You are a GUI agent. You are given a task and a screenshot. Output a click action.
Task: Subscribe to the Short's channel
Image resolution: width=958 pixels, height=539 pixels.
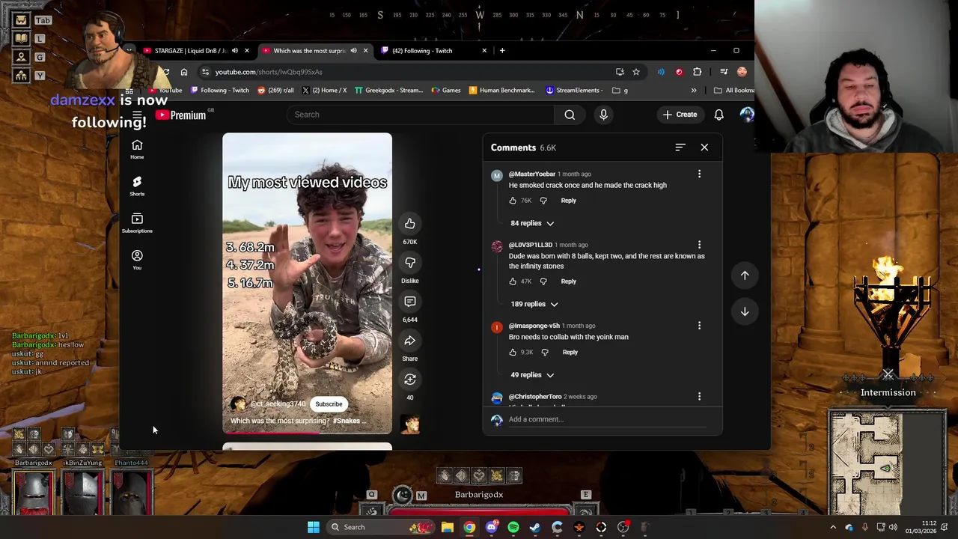click(x=329, y=404)
